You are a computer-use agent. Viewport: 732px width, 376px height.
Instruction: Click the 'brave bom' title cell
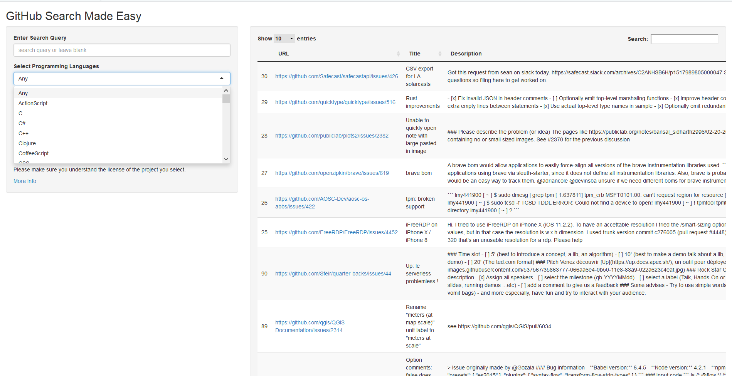click(419, 173)
